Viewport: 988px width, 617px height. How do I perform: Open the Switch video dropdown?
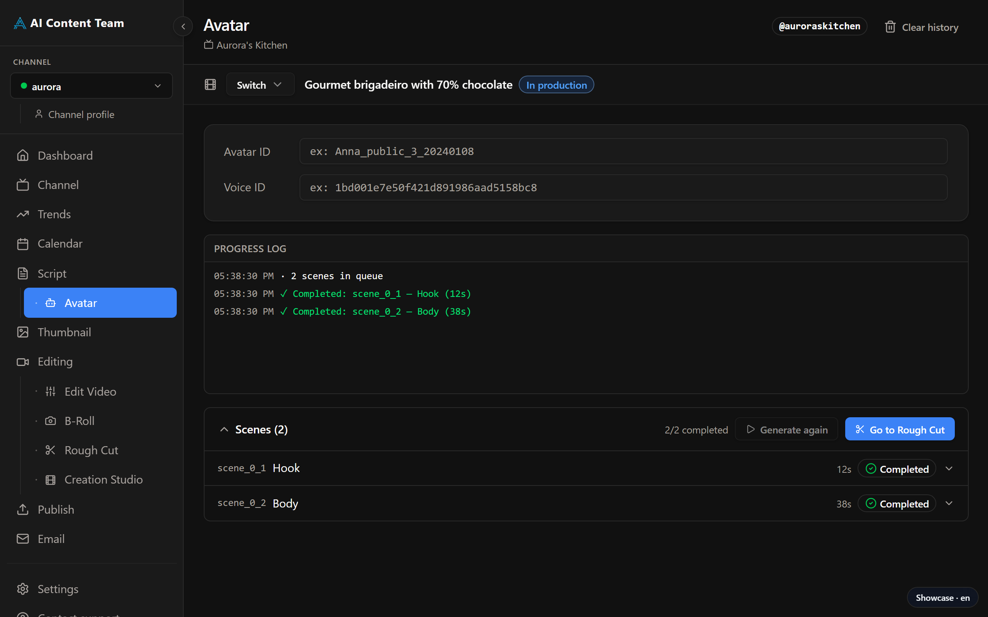260,84
